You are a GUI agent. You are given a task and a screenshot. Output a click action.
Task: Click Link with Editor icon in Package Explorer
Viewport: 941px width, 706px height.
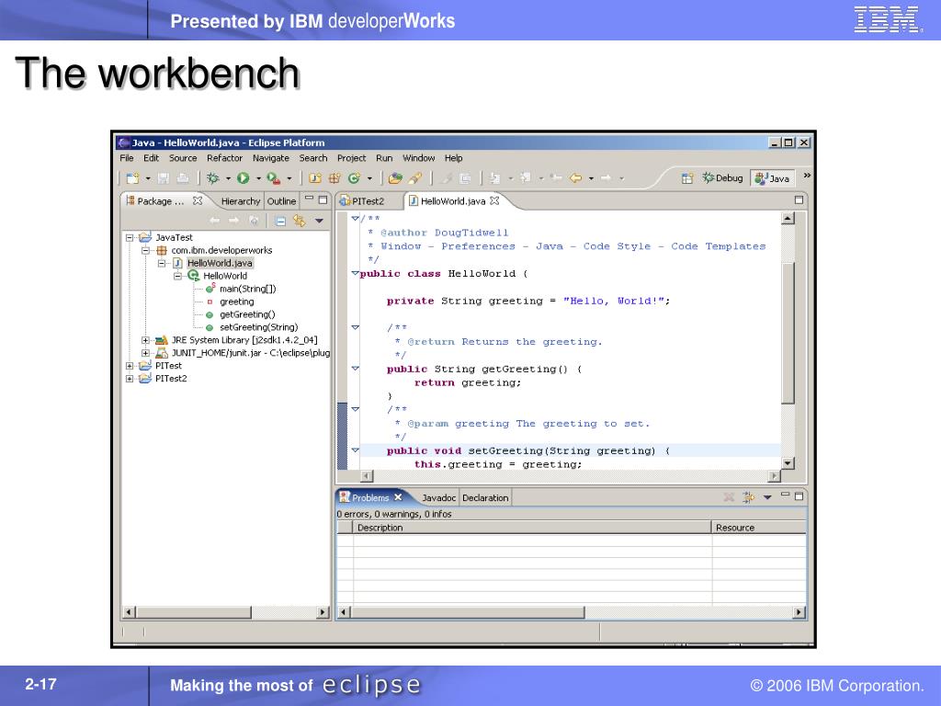pos(299,222)
